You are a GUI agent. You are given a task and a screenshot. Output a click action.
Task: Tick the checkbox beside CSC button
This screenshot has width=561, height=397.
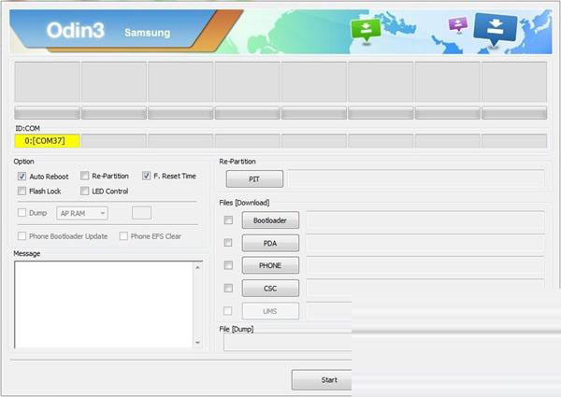coord(228,288)
